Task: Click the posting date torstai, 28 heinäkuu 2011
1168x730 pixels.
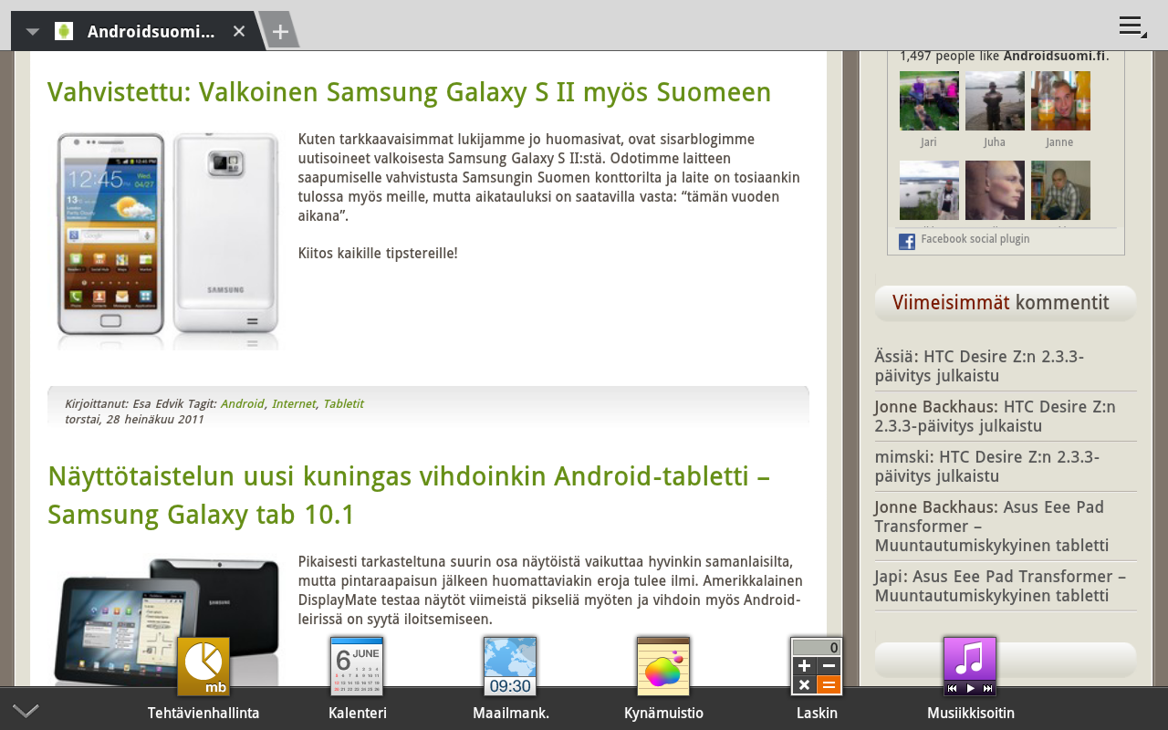Action: (x=134, y=420)
